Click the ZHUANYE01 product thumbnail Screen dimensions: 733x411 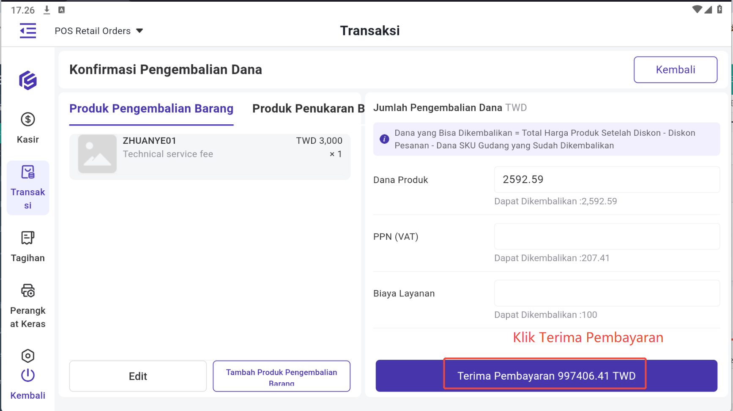pos(97,154)
